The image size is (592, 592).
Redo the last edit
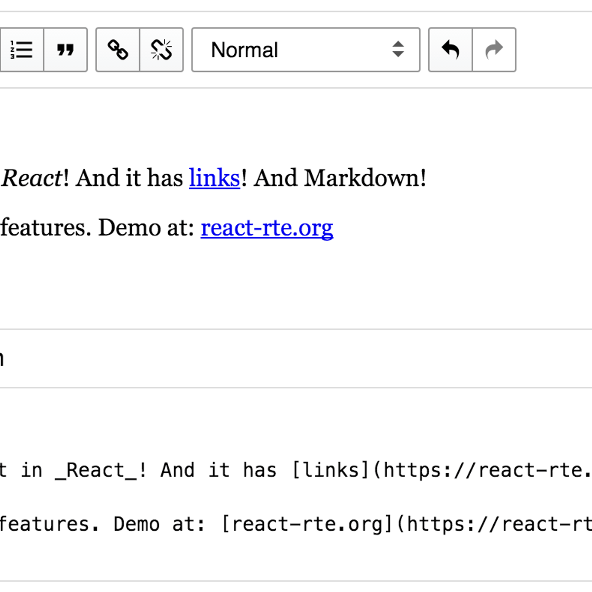click(494, 49)
